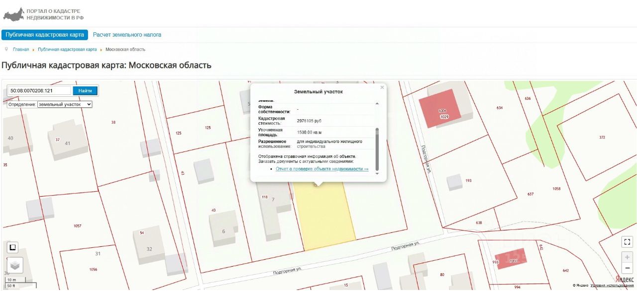Click the parcel labeled 1057
Image resolution: width=637 pixels, height=291 pixels.
click(77, 226)
